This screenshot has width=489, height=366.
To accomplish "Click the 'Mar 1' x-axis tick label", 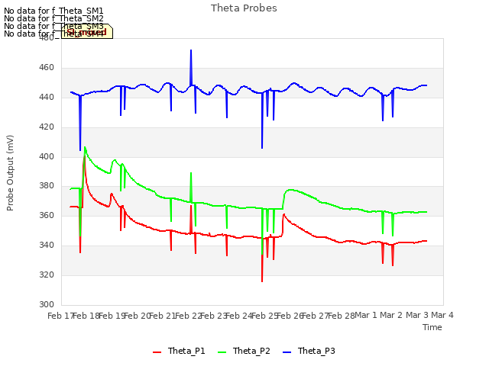I will pos(366,315).
